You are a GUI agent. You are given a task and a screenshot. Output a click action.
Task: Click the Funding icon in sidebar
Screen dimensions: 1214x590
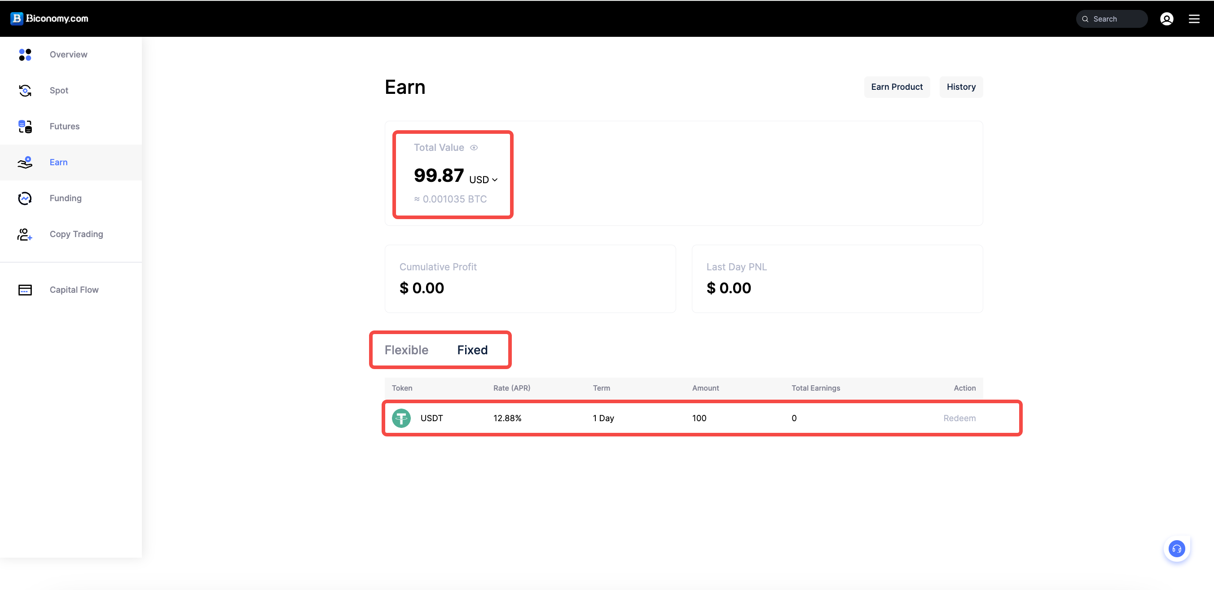pos(25,198)
